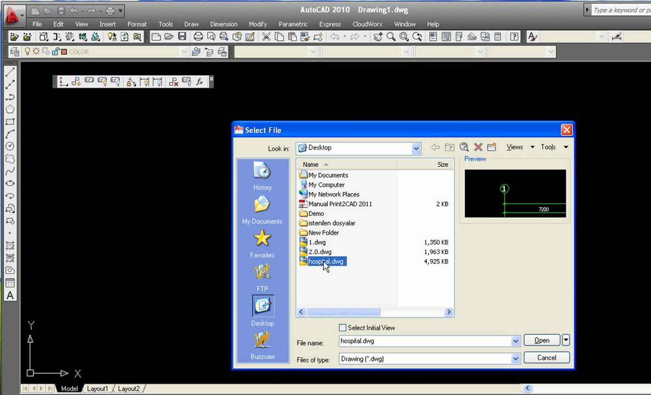Click the Text Style 'A' toolbar icon
Viewport: 651px width, 395px height.
[x=532, y=37]
